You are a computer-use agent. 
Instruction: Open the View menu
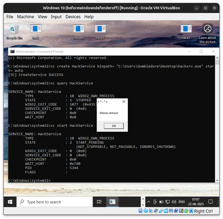tap(42, 17)
